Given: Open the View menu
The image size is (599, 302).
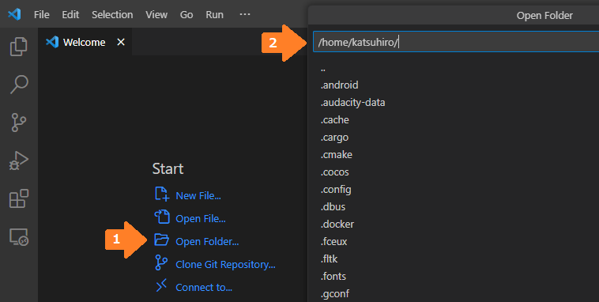Looking at the screenshot, I should (x=156, y=14).
